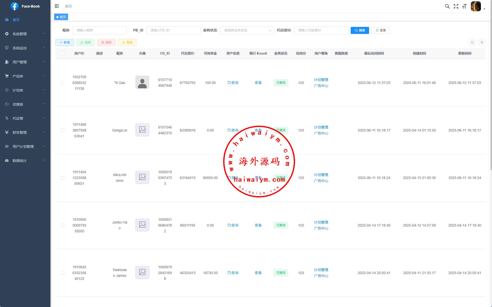492x307 pixels.
Task: Click 查询 asset info for GengzLin
Action: click(233, 130)
